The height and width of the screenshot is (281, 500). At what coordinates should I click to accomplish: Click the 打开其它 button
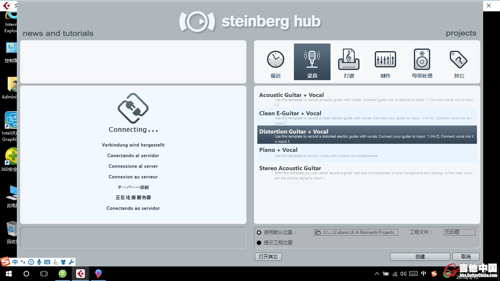point(268,257)
